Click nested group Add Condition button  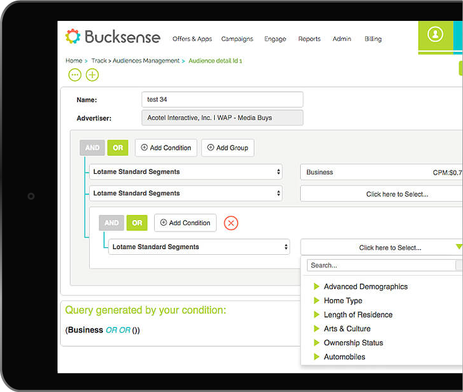click(x=185, y=223)
